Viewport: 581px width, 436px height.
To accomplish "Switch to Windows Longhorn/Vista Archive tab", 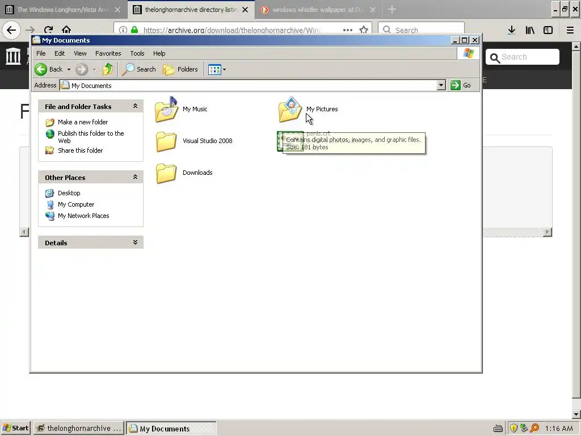I will coord(64,10).
